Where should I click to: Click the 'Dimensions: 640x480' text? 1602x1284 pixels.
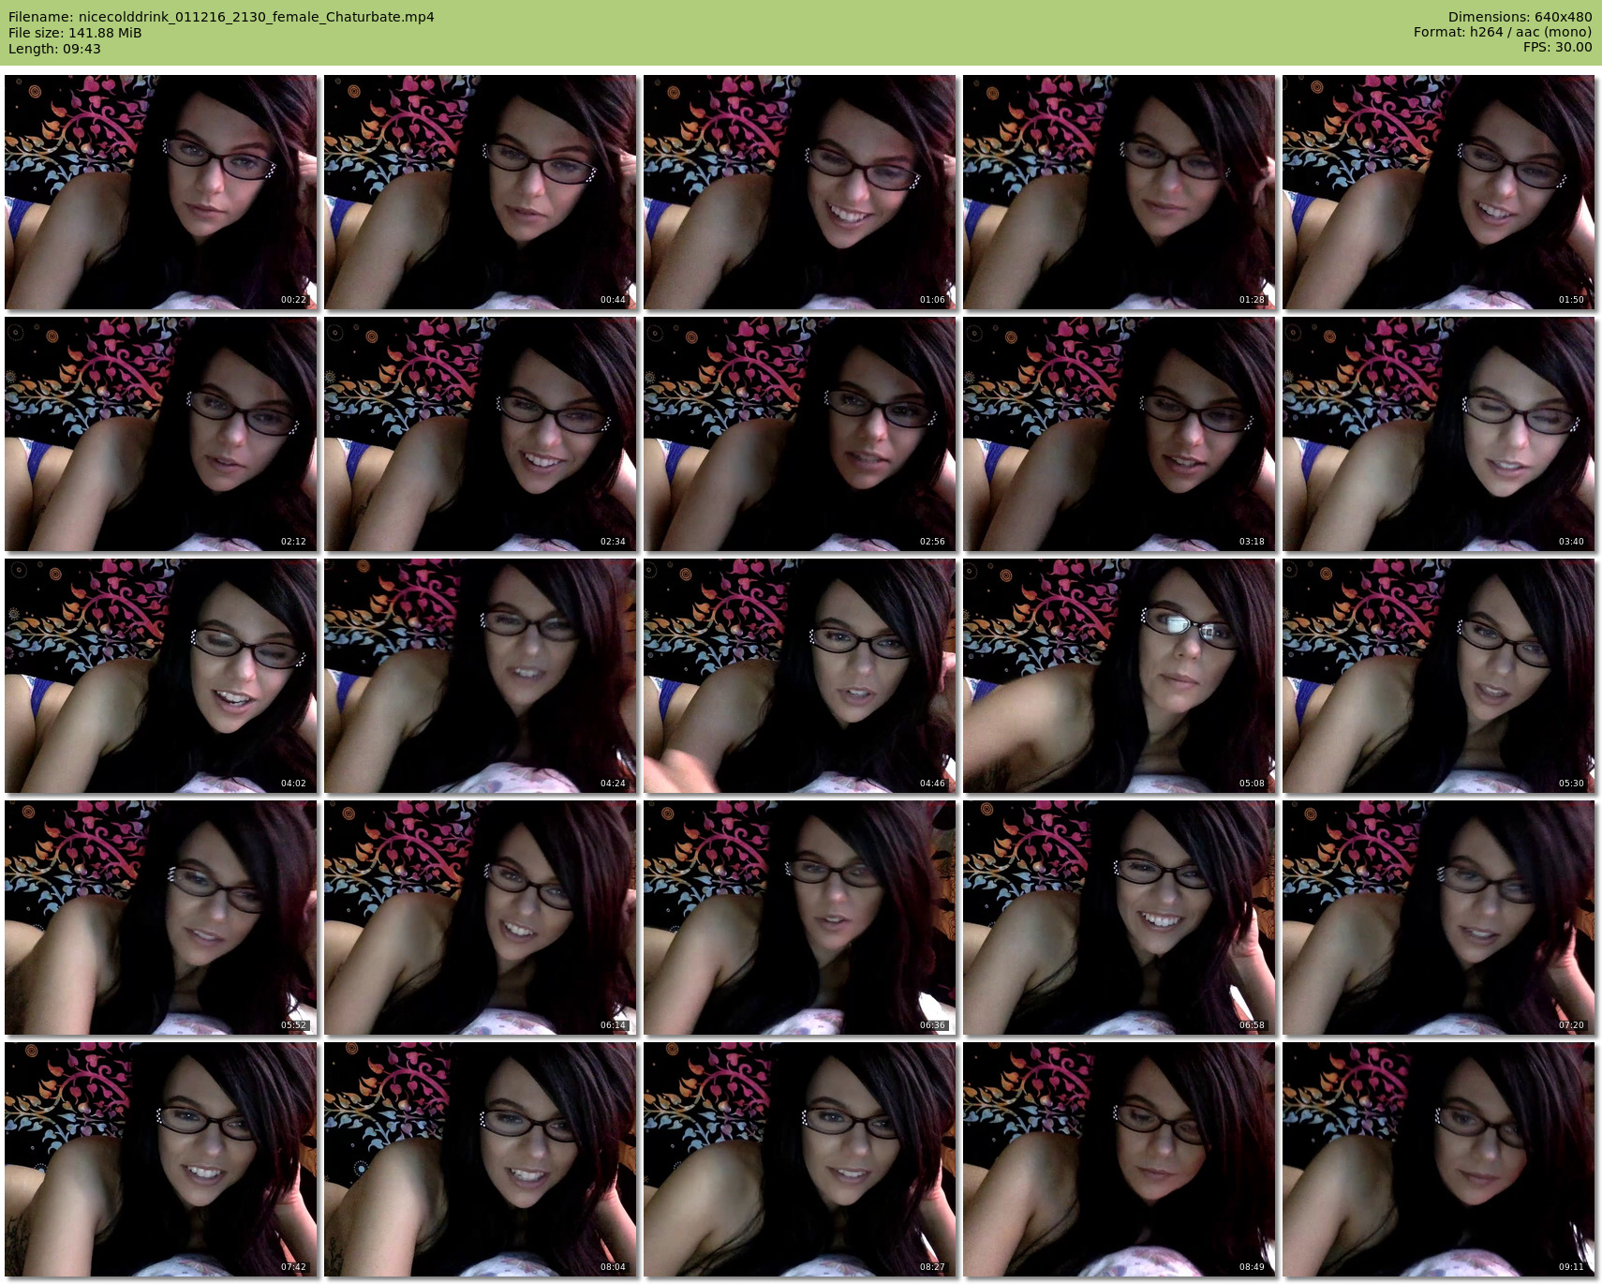click(x=1520, y=17)
